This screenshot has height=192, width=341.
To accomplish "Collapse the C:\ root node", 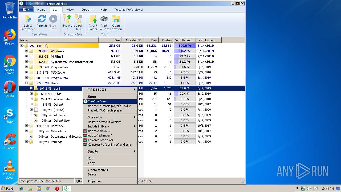I will (x=22, y=46).
